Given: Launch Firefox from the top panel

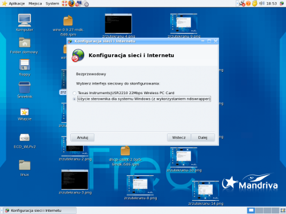Looking at the screenshot, I should [71, 3].
